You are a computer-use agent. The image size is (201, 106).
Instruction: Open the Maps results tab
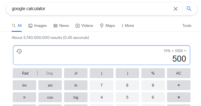pyautogui.click(x=107, y=26)
